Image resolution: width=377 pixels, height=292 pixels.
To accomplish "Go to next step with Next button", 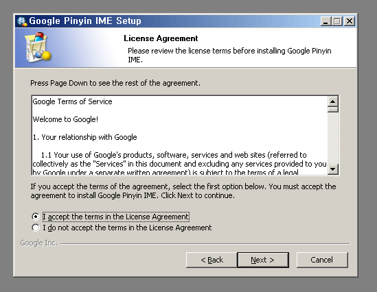I will 263,260.
